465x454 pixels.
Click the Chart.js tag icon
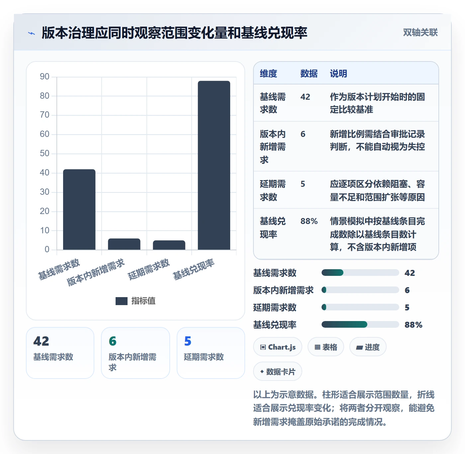[263, 347]
